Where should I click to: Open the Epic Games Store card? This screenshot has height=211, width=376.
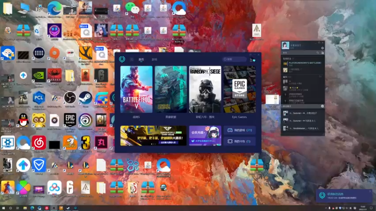(x=240, y=89)
